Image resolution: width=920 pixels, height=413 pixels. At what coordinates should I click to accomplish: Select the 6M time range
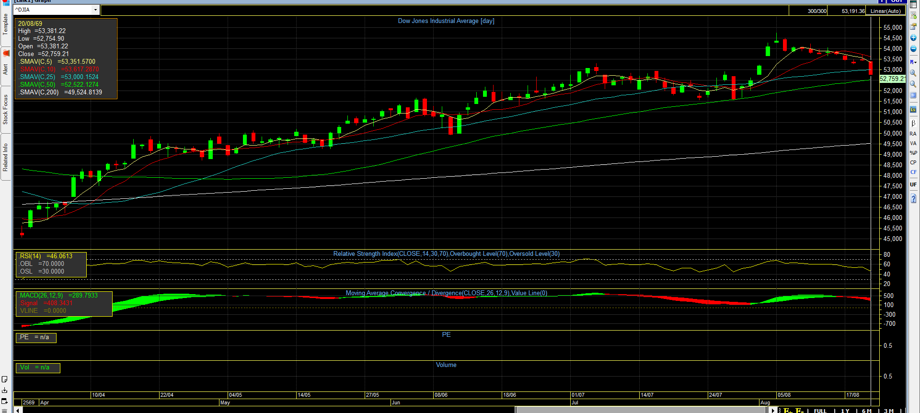click(867, 411)
